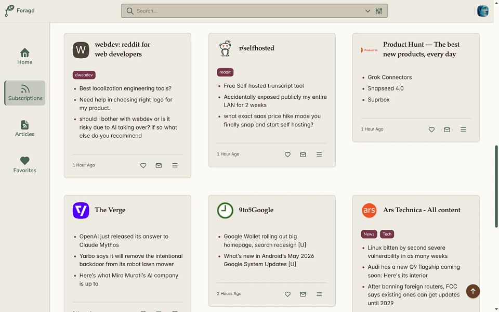Open search filter sliders icon
Viewport: 499px width, 312px height.
[379, 11]
